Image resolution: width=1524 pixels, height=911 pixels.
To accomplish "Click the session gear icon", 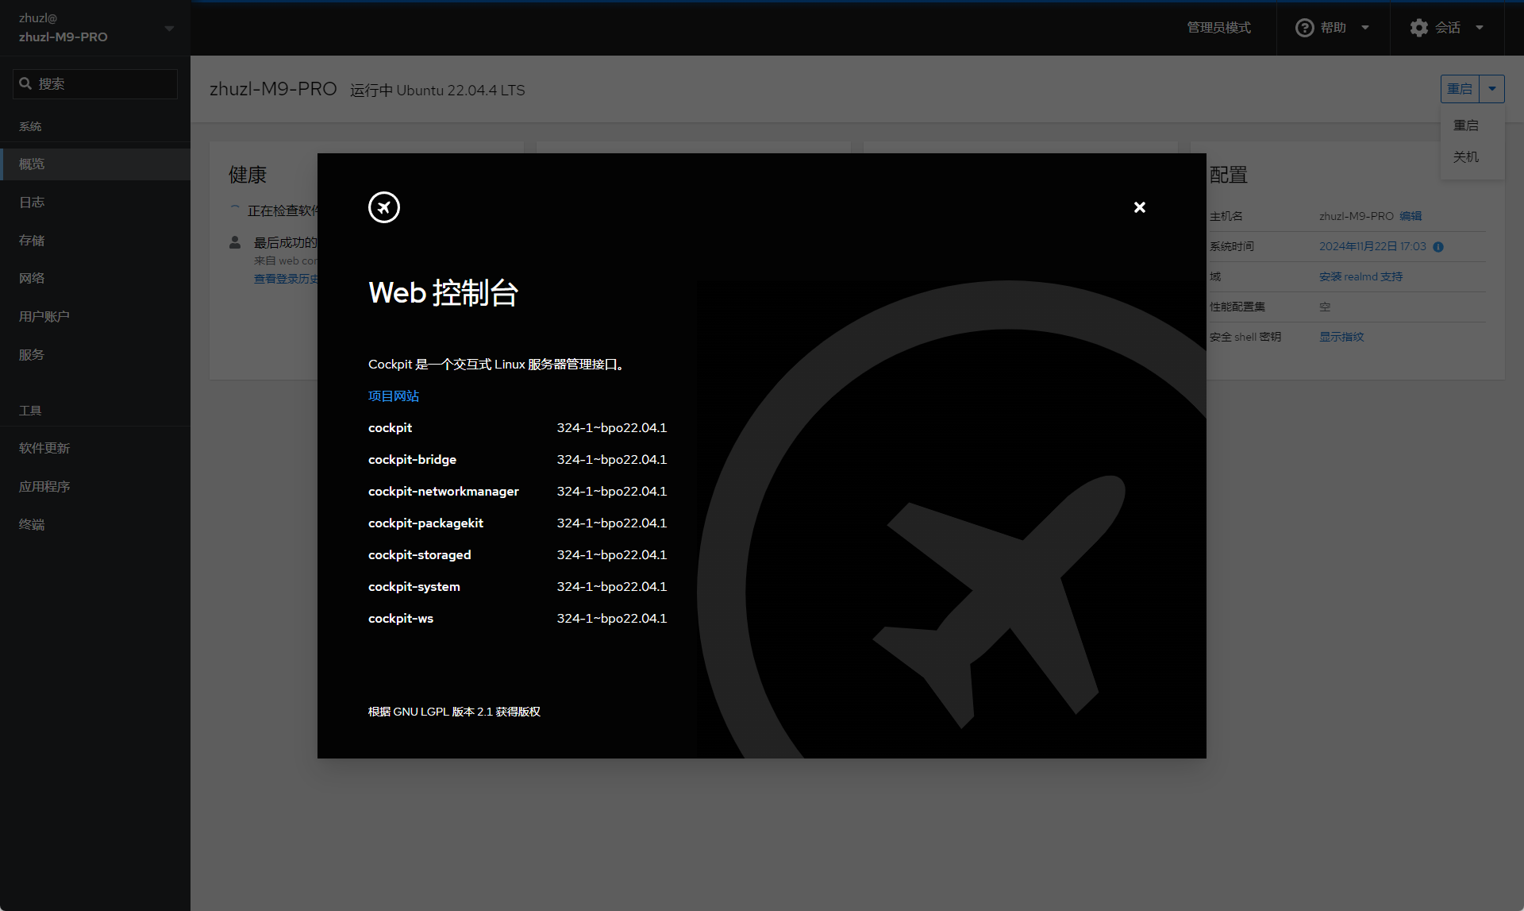I will point(1418,28).
